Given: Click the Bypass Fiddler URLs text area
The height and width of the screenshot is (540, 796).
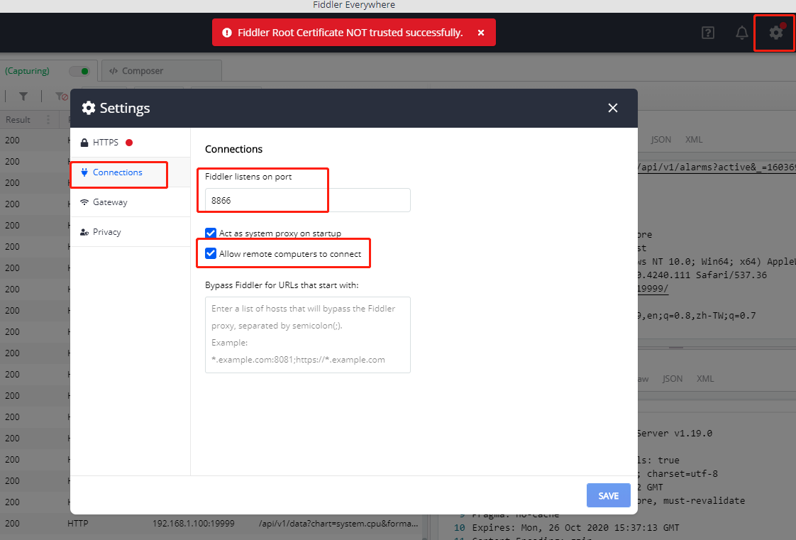Looking at the screenshot, I should [x=308, y=335].
